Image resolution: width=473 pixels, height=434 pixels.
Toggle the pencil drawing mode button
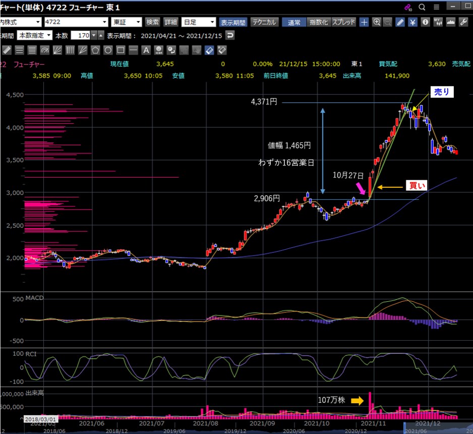pos(400,22)
